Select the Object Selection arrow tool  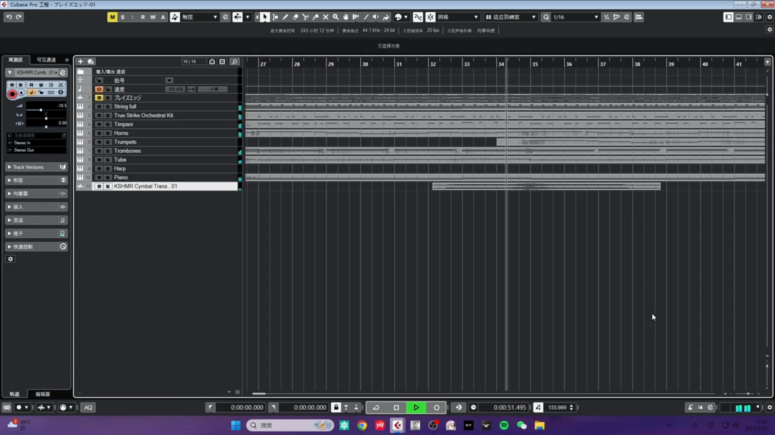pos(264,17)
